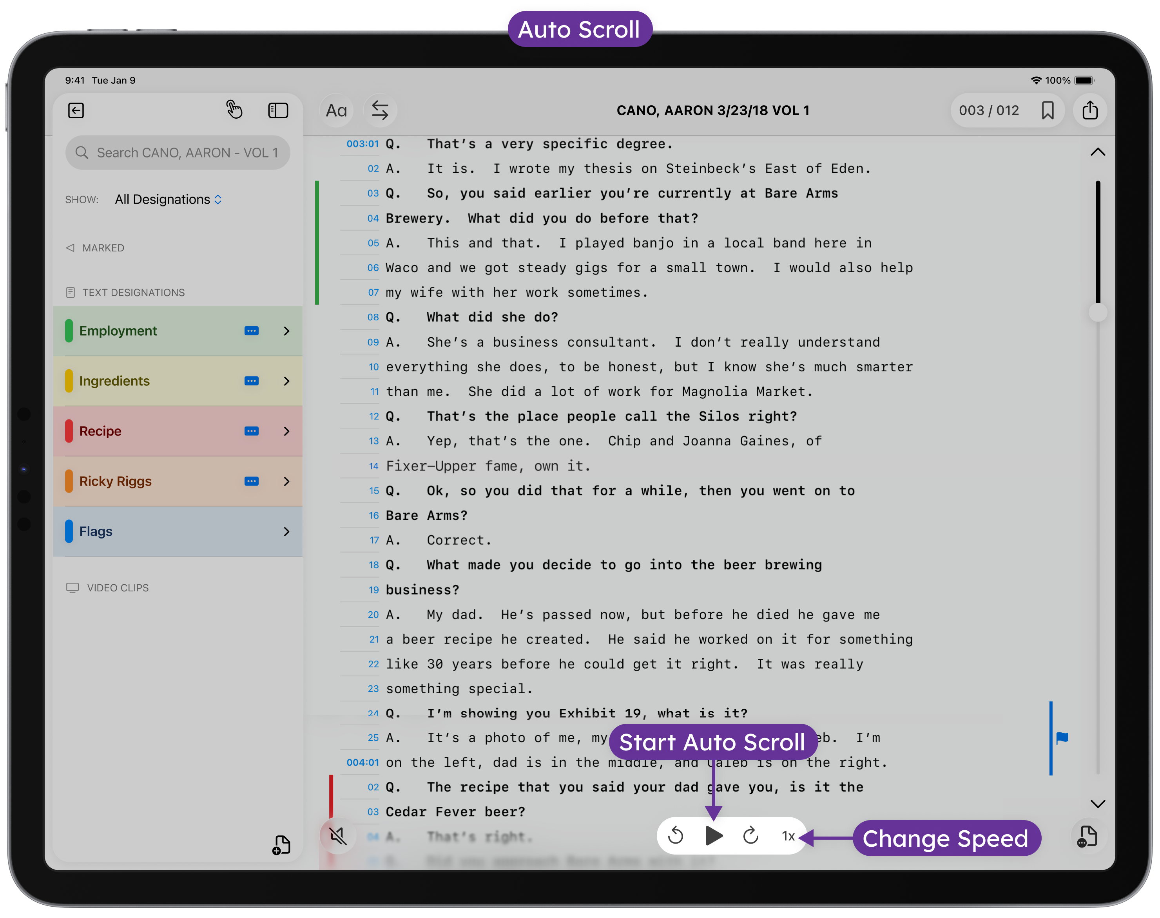Image resolution: width=1160 pixels, height=918 pixels.
Task: Click the transcript scrollbar handle
Action: [x=1097, y=312]
